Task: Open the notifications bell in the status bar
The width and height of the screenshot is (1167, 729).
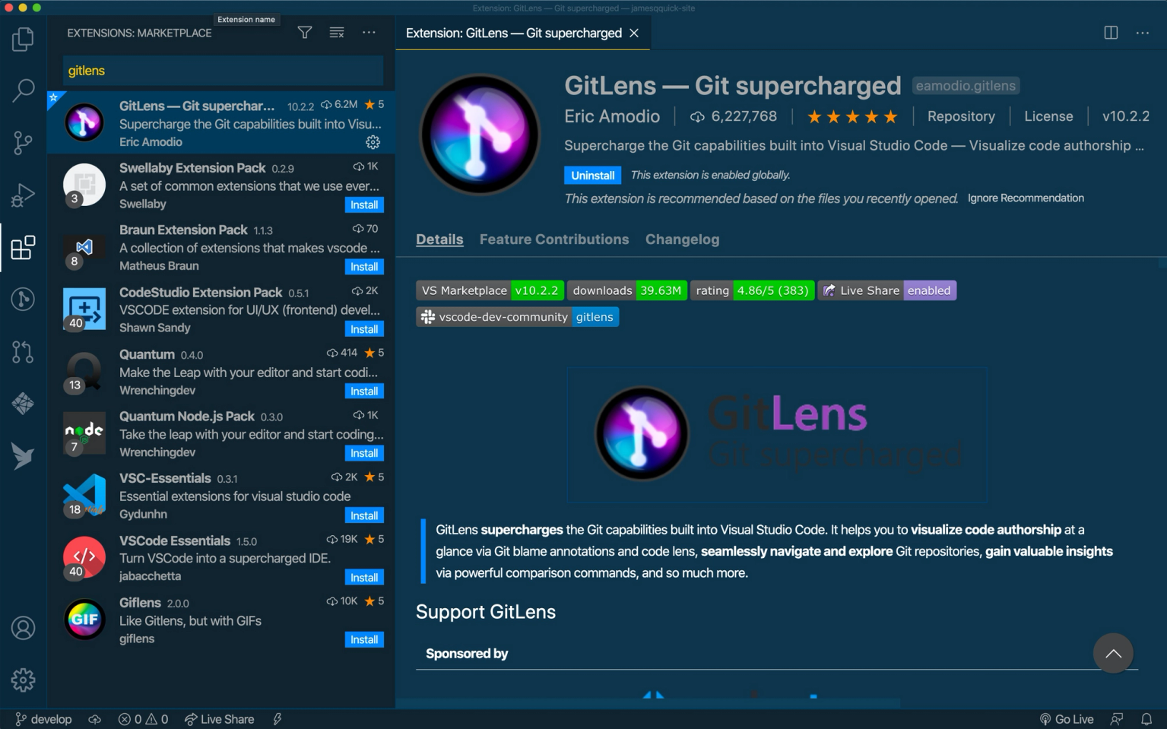Action: (1146, 718)
